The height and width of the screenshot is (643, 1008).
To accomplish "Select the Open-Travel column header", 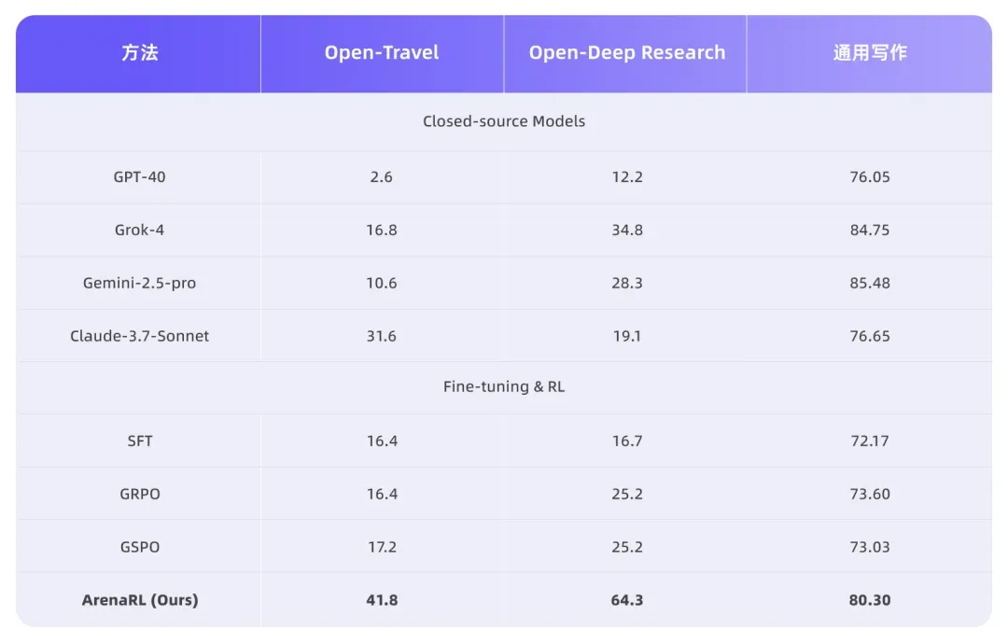I will [382, 53].
